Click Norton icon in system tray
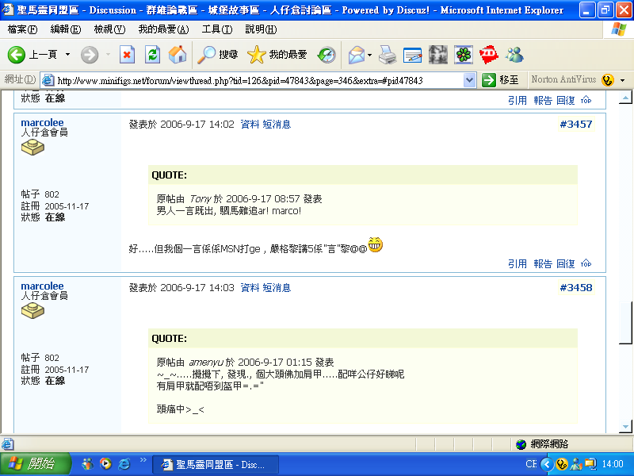The height and width of the screenshot is (476, 634). click(562, 464)
